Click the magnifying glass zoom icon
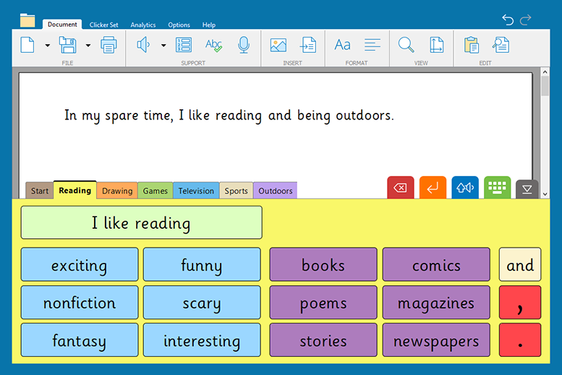Screen dimensions: 562x375 coord(406,46)
